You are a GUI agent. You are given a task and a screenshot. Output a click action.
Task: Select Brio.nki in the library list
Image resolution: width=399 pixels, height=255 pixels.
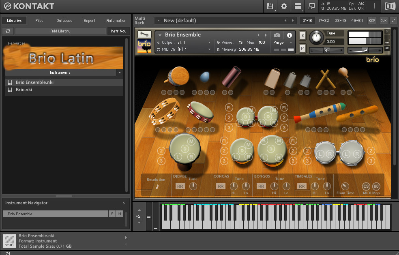(64, 90)
